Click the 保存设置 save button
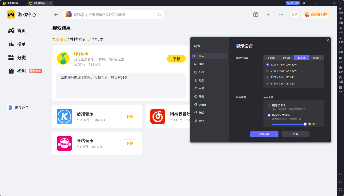Screen dimensions: 344x196 (x=264, y=134)
